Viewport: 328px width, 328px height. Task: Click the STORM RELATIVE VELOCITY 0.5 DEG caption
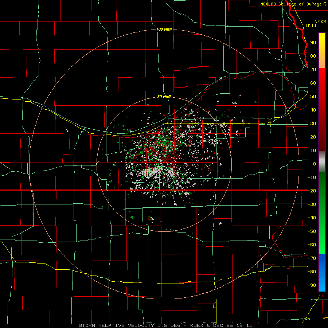[x=129, y=325]
